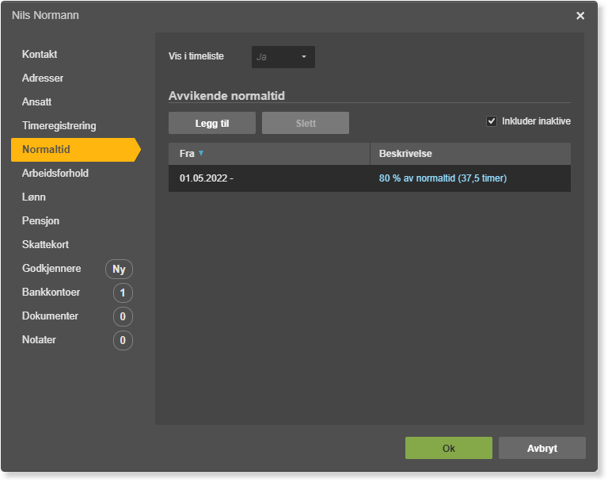Close the Nils Normann dialog

click(580, 16)
